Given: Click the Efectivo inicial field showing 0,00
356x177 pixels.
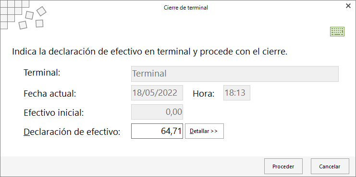Looking at the screenshot, I should (x=157, y=112).
